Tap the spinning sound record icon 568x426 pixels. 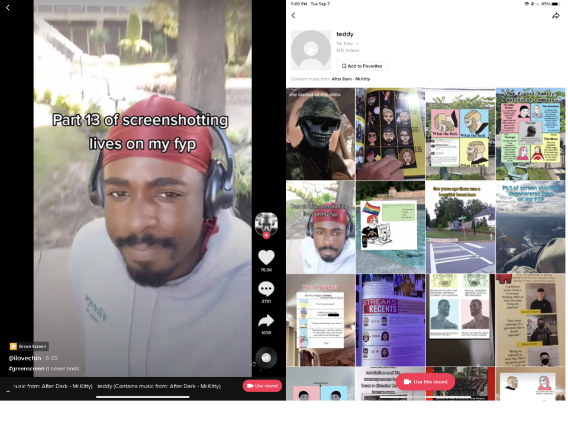266,357
